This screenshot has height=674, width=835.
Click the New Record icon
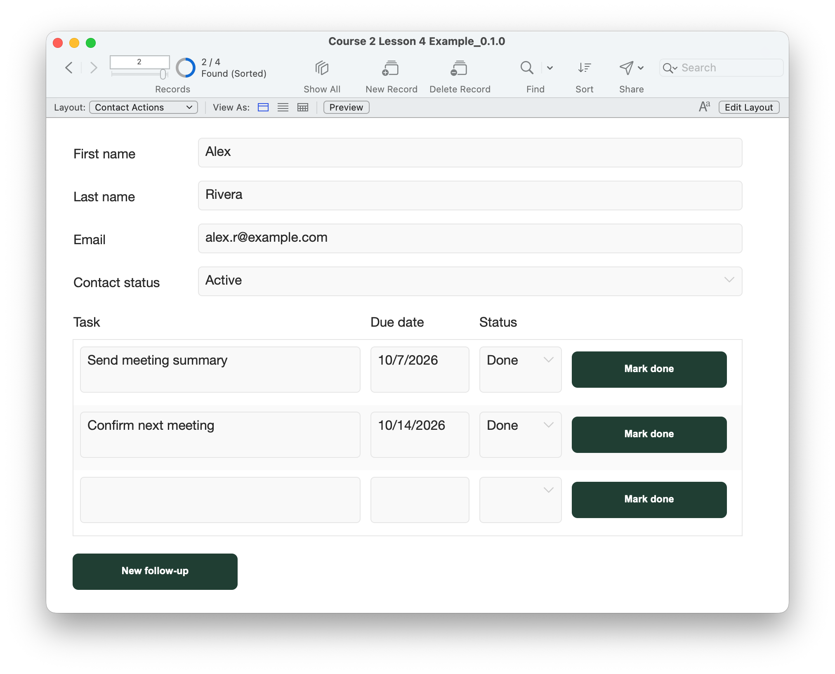(x=391, y=68)
